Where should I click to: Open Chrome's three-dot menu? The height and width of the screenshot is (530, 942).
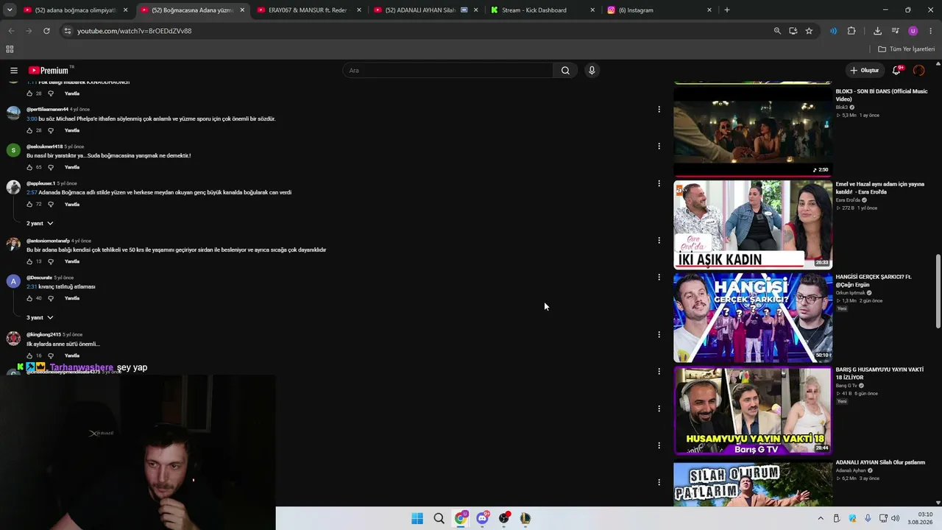931,31
